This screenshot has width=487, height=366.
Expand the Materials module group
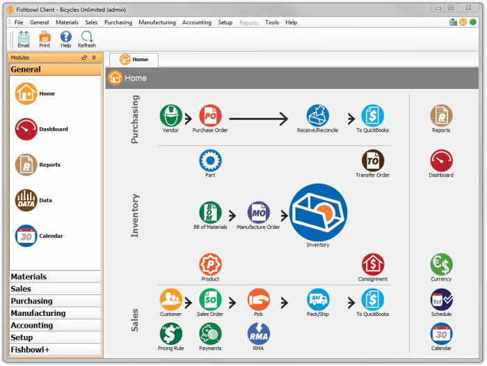(x=55, y=277)
